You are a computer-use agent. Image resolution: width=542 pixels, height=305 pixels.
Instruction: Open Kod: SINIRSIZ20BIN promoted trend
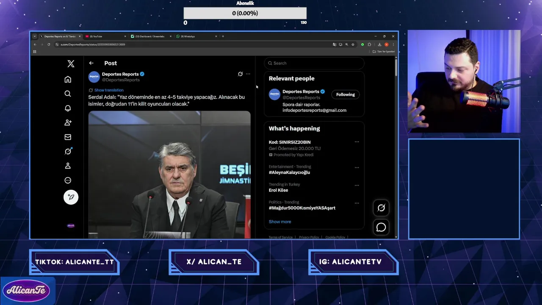(290, 142)
